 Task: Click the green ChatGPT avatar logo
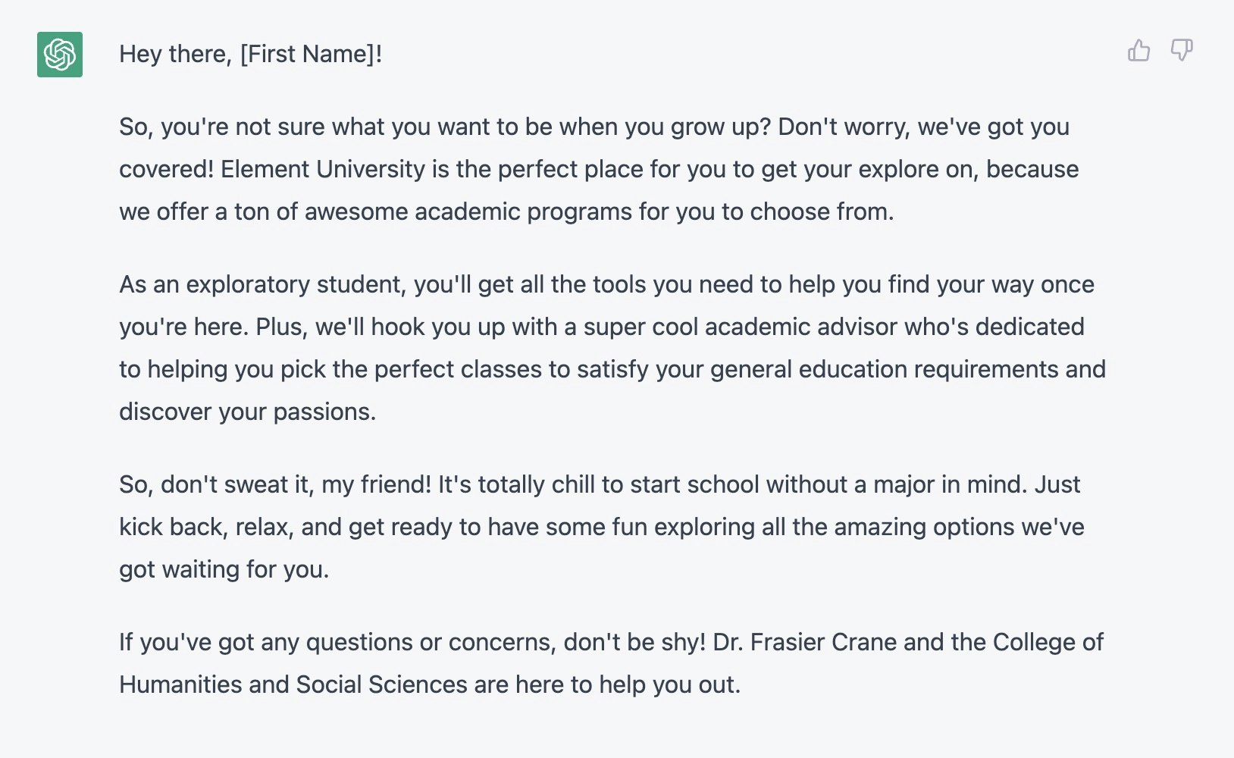[x=60, y=55]
